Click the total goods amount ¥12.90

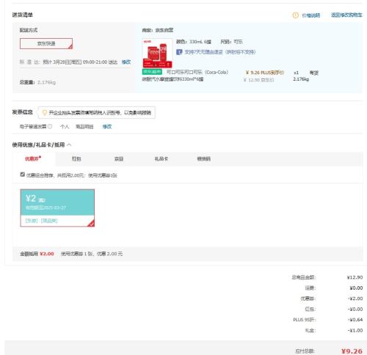[x=355, y=277]
